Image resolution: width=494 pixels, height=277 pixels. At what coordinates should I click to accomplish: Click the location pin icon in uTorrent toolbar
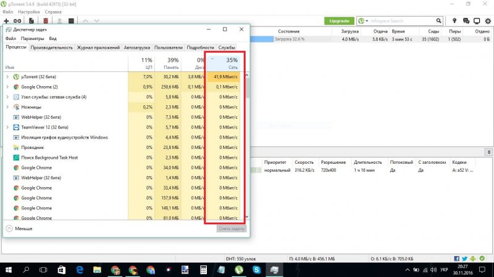tap(456, 21)
